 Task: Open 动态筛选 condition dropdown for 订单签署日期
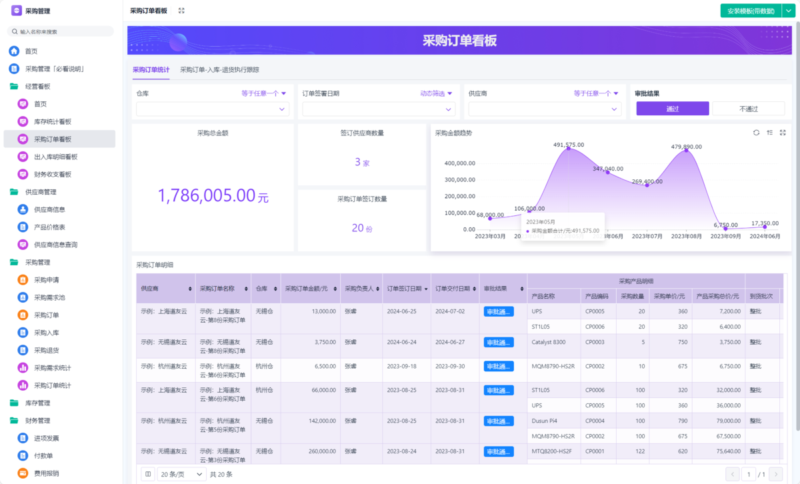tap(436, 93)
